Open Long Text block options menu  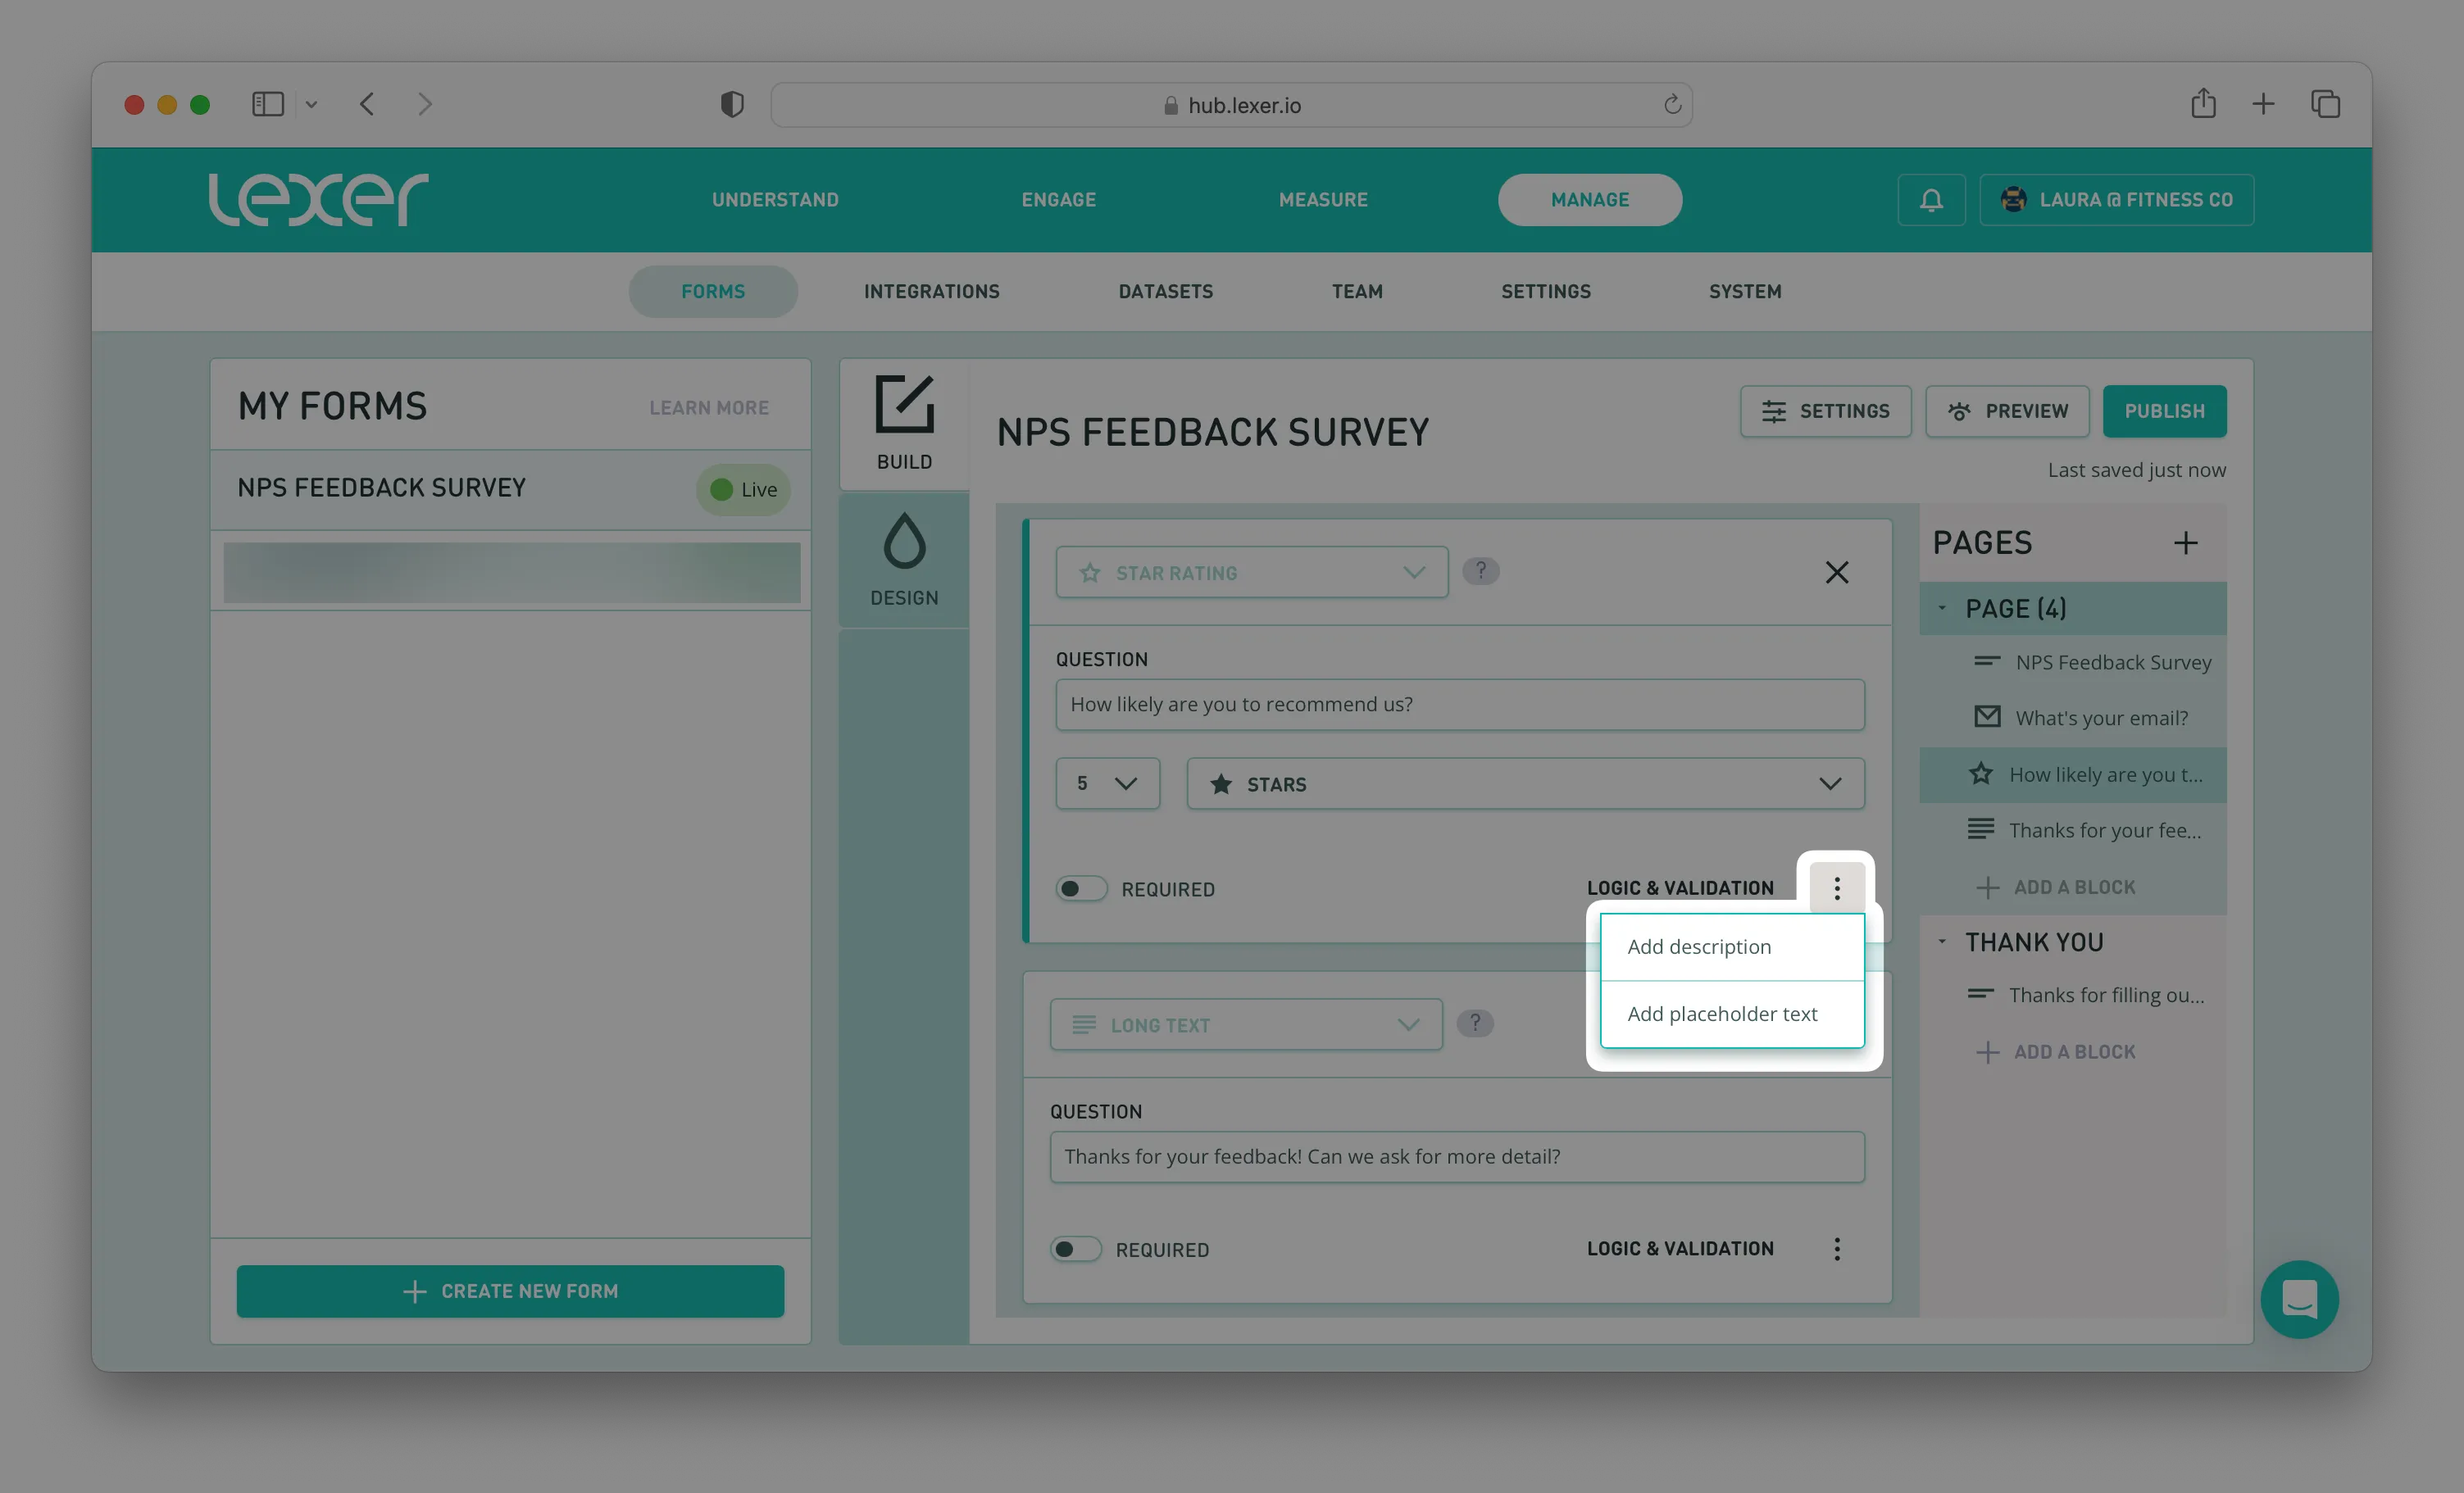pos(1837,1248)
